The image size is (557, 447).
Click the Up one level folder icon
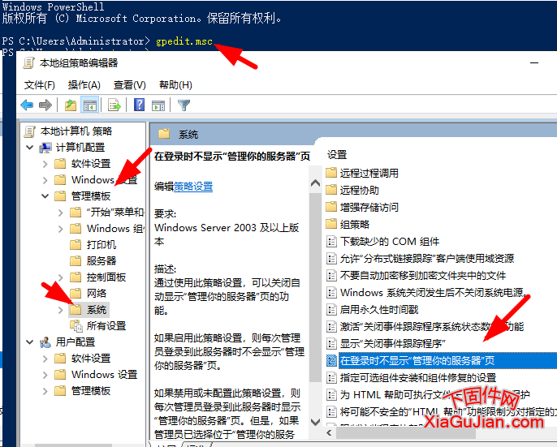coord(71,105)
